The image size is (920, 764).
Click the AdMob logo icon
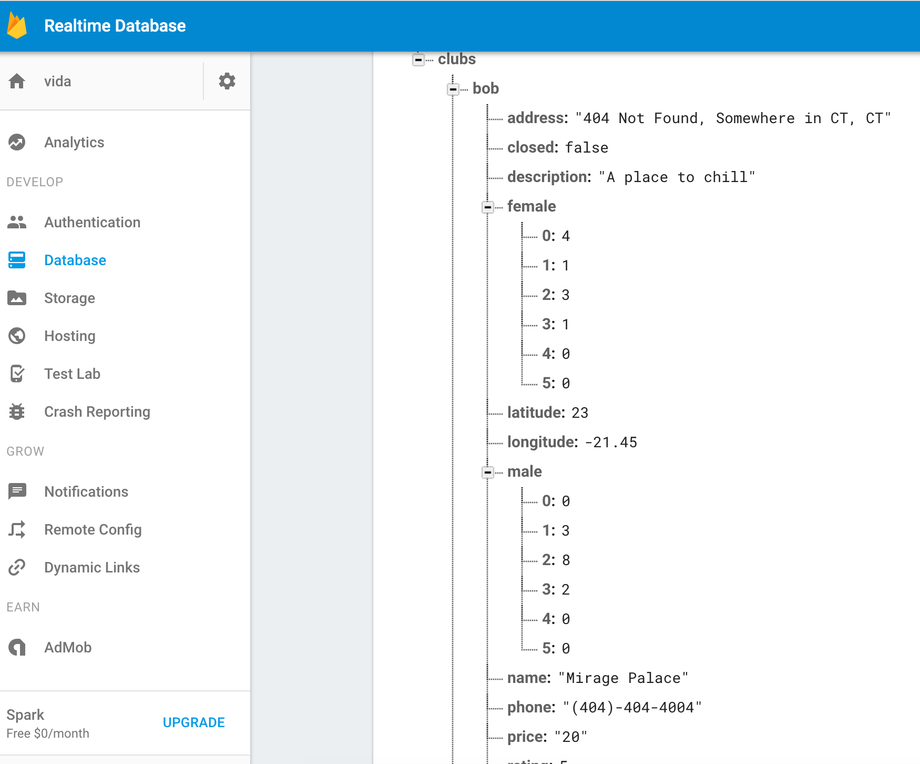pos(17,647)
